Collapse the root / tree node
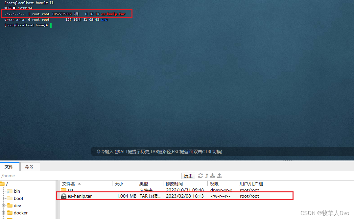 pos(3,184)
